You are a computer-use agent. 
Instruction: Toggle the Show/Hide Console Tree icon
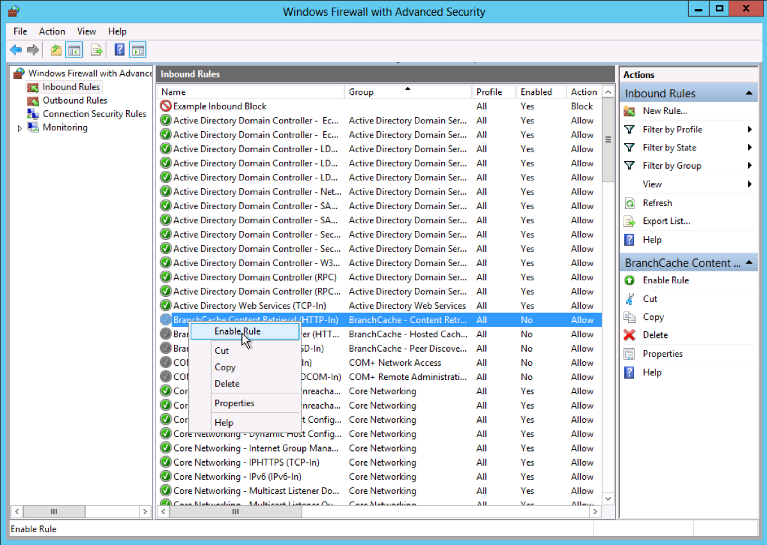tap(74, 50)
